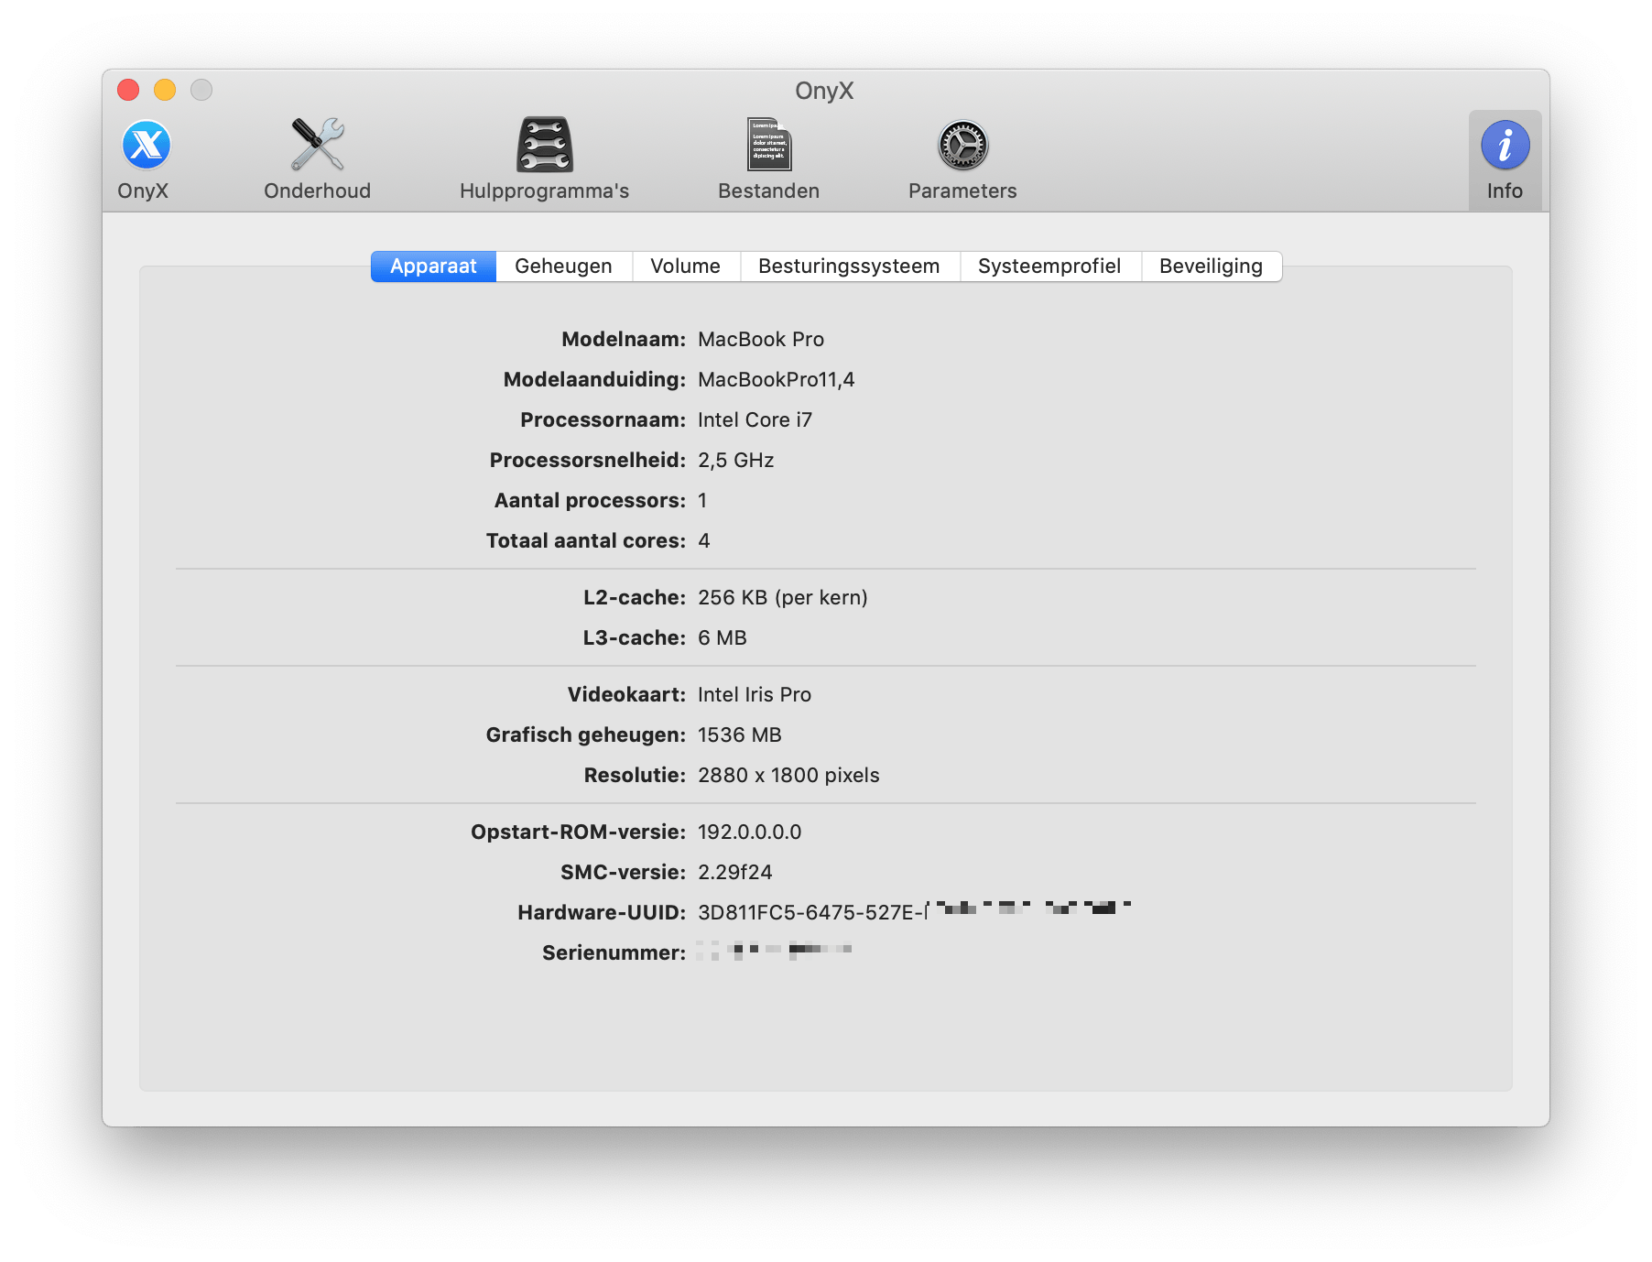Switch to the Geheugen tab
1652x1262 pixels.
click(x=563, y=267)
